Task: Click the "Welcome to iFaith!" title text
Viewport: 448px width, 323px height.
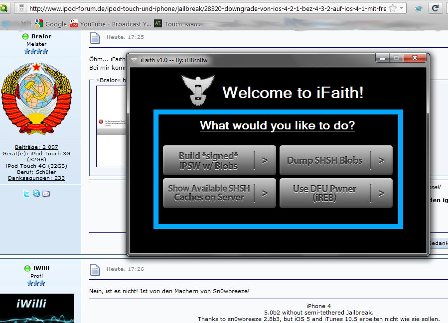Action: coord(293,93)
